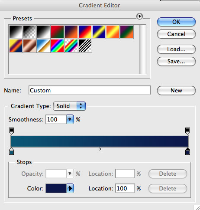Click the Save... button
This screenshot has width=200, height=210.
click(176, 62)
